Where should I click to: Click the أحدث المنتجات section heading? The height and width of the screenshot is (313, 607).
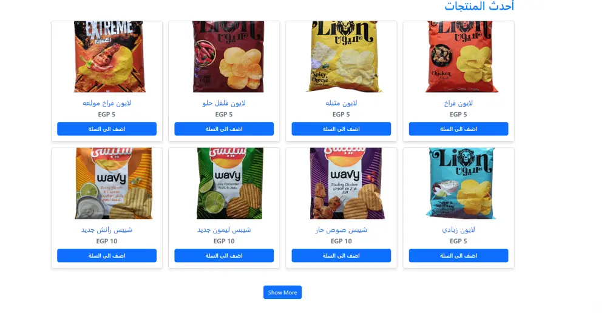point(480,6)
